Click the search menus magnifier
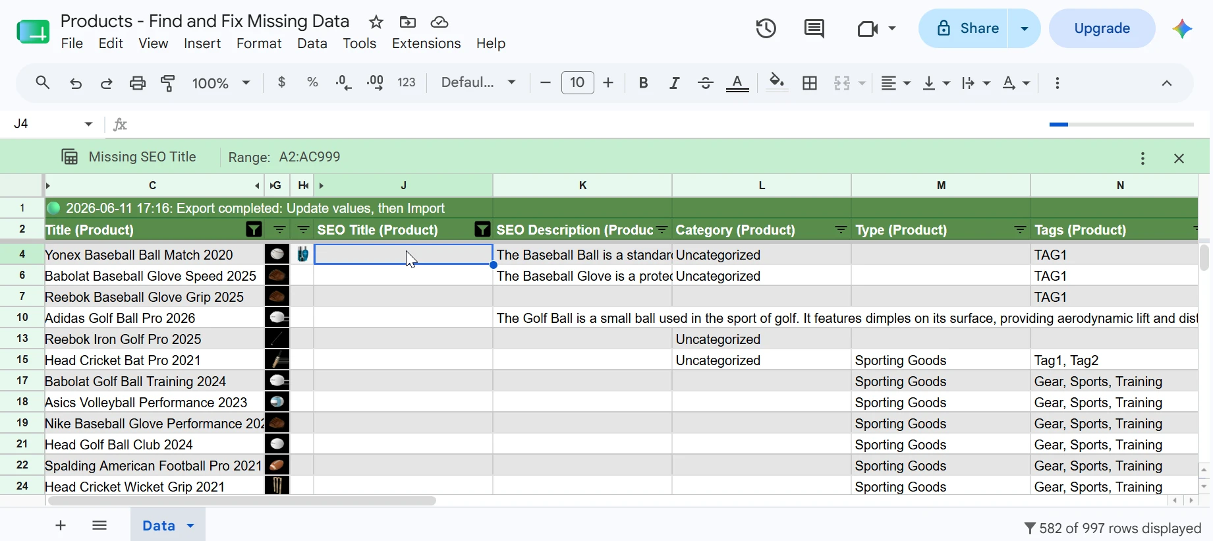Viewport: 1213px width, 541px height. [x=43, y=83]
